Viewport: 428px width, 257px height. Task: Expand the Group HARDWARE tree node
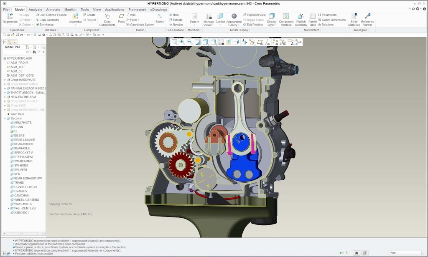(5, 80)
